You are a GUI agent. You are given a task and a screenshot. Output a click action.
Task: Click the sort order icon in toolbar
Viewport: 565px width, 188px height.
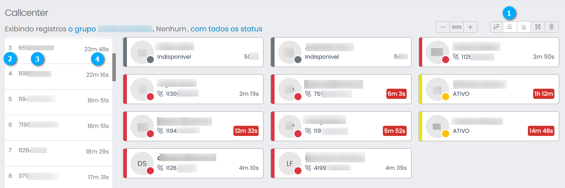[496, 27]
